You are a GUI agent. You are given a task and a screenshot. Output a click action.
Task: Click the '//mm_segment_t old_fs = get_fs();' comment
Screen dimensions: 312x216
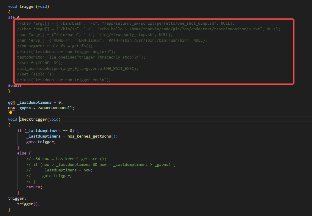(x=55, y=46)
